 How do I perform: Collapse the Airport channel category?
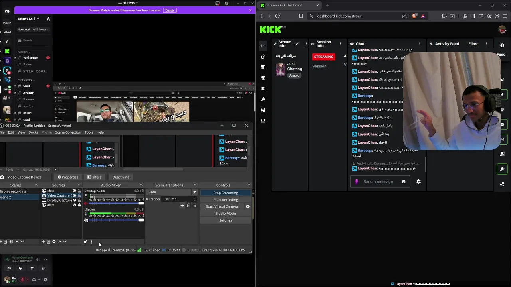24,51
